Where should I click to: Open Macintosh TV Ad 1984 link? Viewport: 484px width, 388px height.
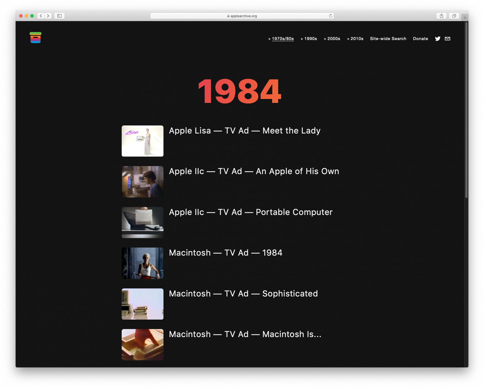pos(226,253)
